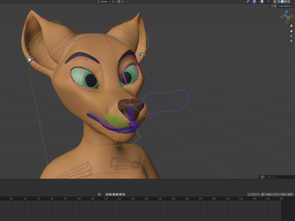
Task: Click the zoom view magnifier icon
Action: (x=291, y=26)
